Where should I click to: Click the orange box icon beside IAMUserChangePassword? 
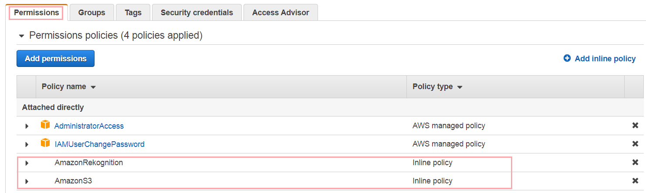click(x=45, y=143)
